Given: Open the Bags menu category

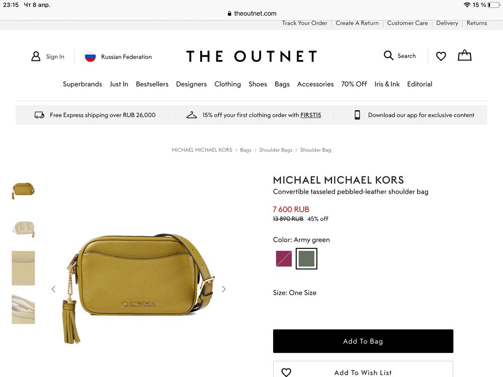Looking at the screenshot, I should (x=282, y=84).
